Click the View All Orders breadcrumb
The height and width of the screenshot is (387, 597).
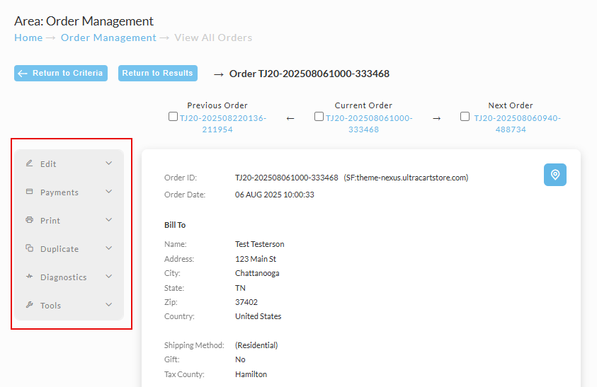(x=213, y=37)
